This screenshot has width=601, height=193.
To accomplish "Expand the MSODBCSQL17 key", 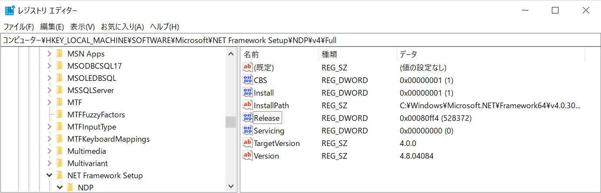I will click(x=50, y=66).
